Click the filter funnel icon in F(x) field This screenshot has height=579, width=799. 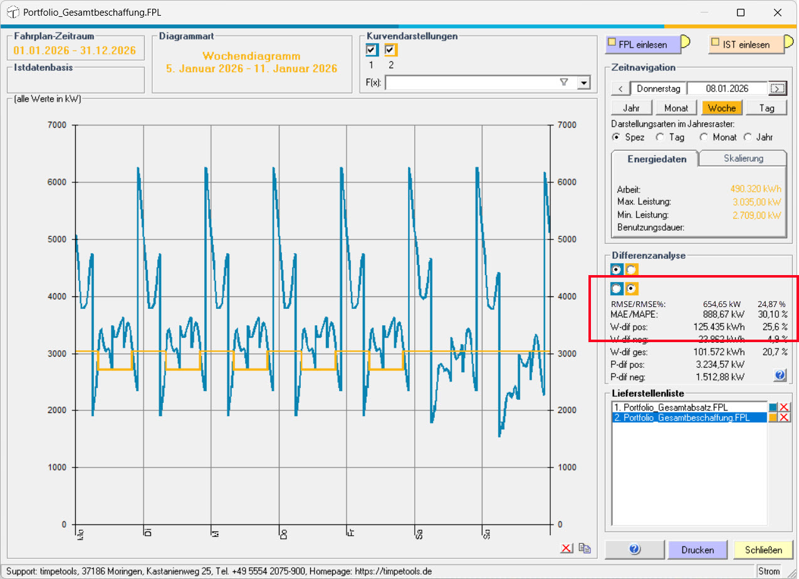pos(563,82)
